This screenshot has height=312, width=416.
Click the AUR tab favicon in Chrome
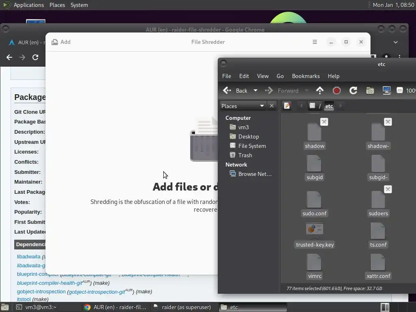[x=12, y=42]
